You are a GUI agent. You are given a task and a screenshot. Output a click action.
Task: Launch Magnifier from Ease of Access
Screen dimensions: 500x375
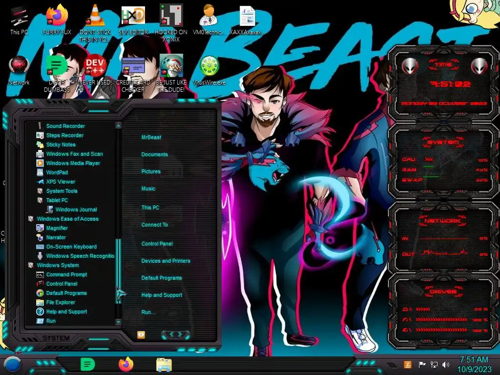[x=57, y=228]
